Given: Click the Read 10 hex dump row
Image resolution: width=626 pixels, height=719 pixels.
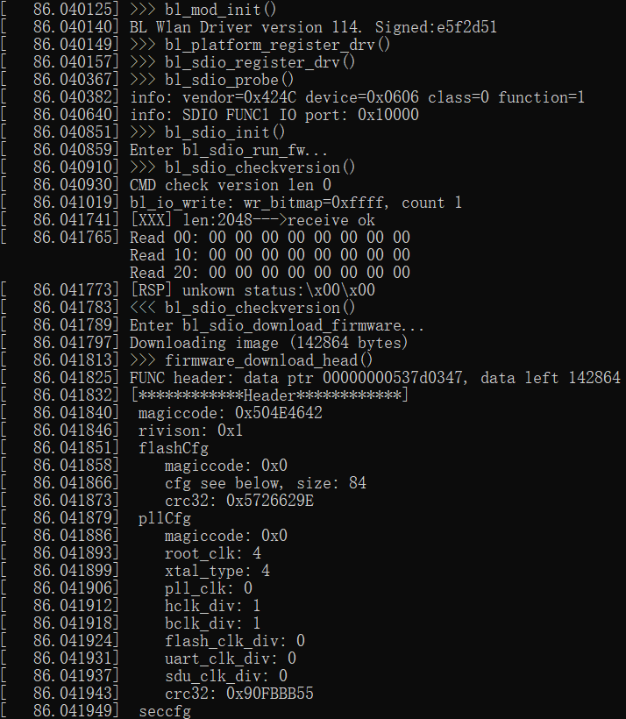Looking at the screenshot, I should click(269, 255).
